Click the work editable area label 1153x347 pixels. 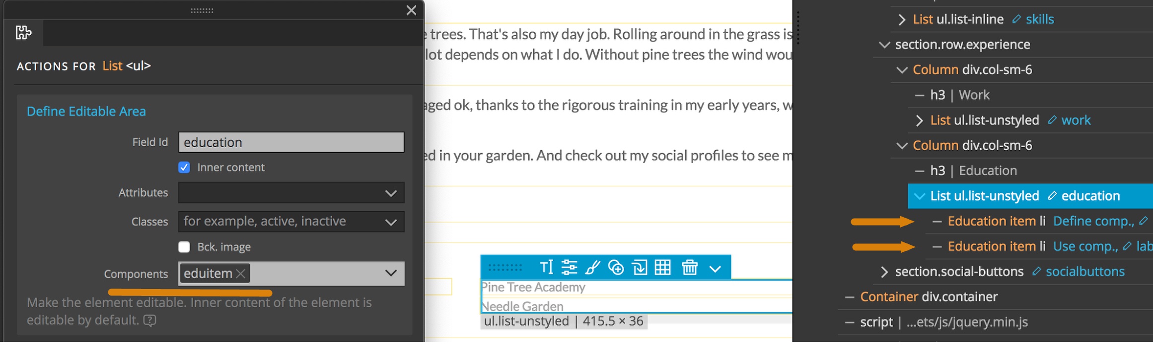pos(1076,120)
